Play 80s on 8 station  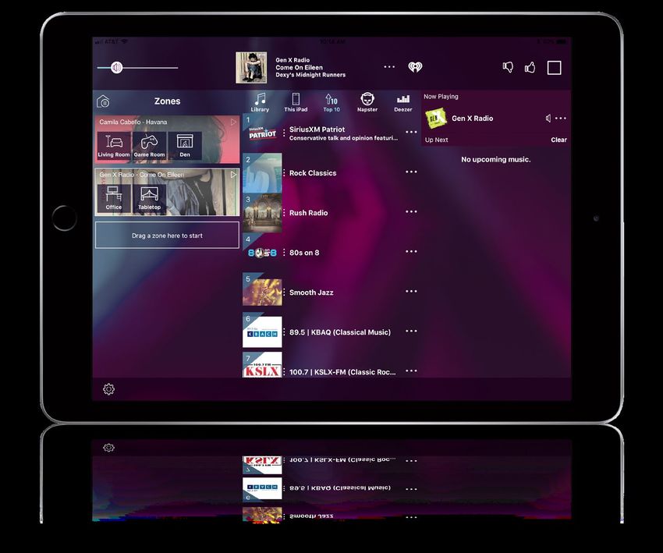(330, 253)
